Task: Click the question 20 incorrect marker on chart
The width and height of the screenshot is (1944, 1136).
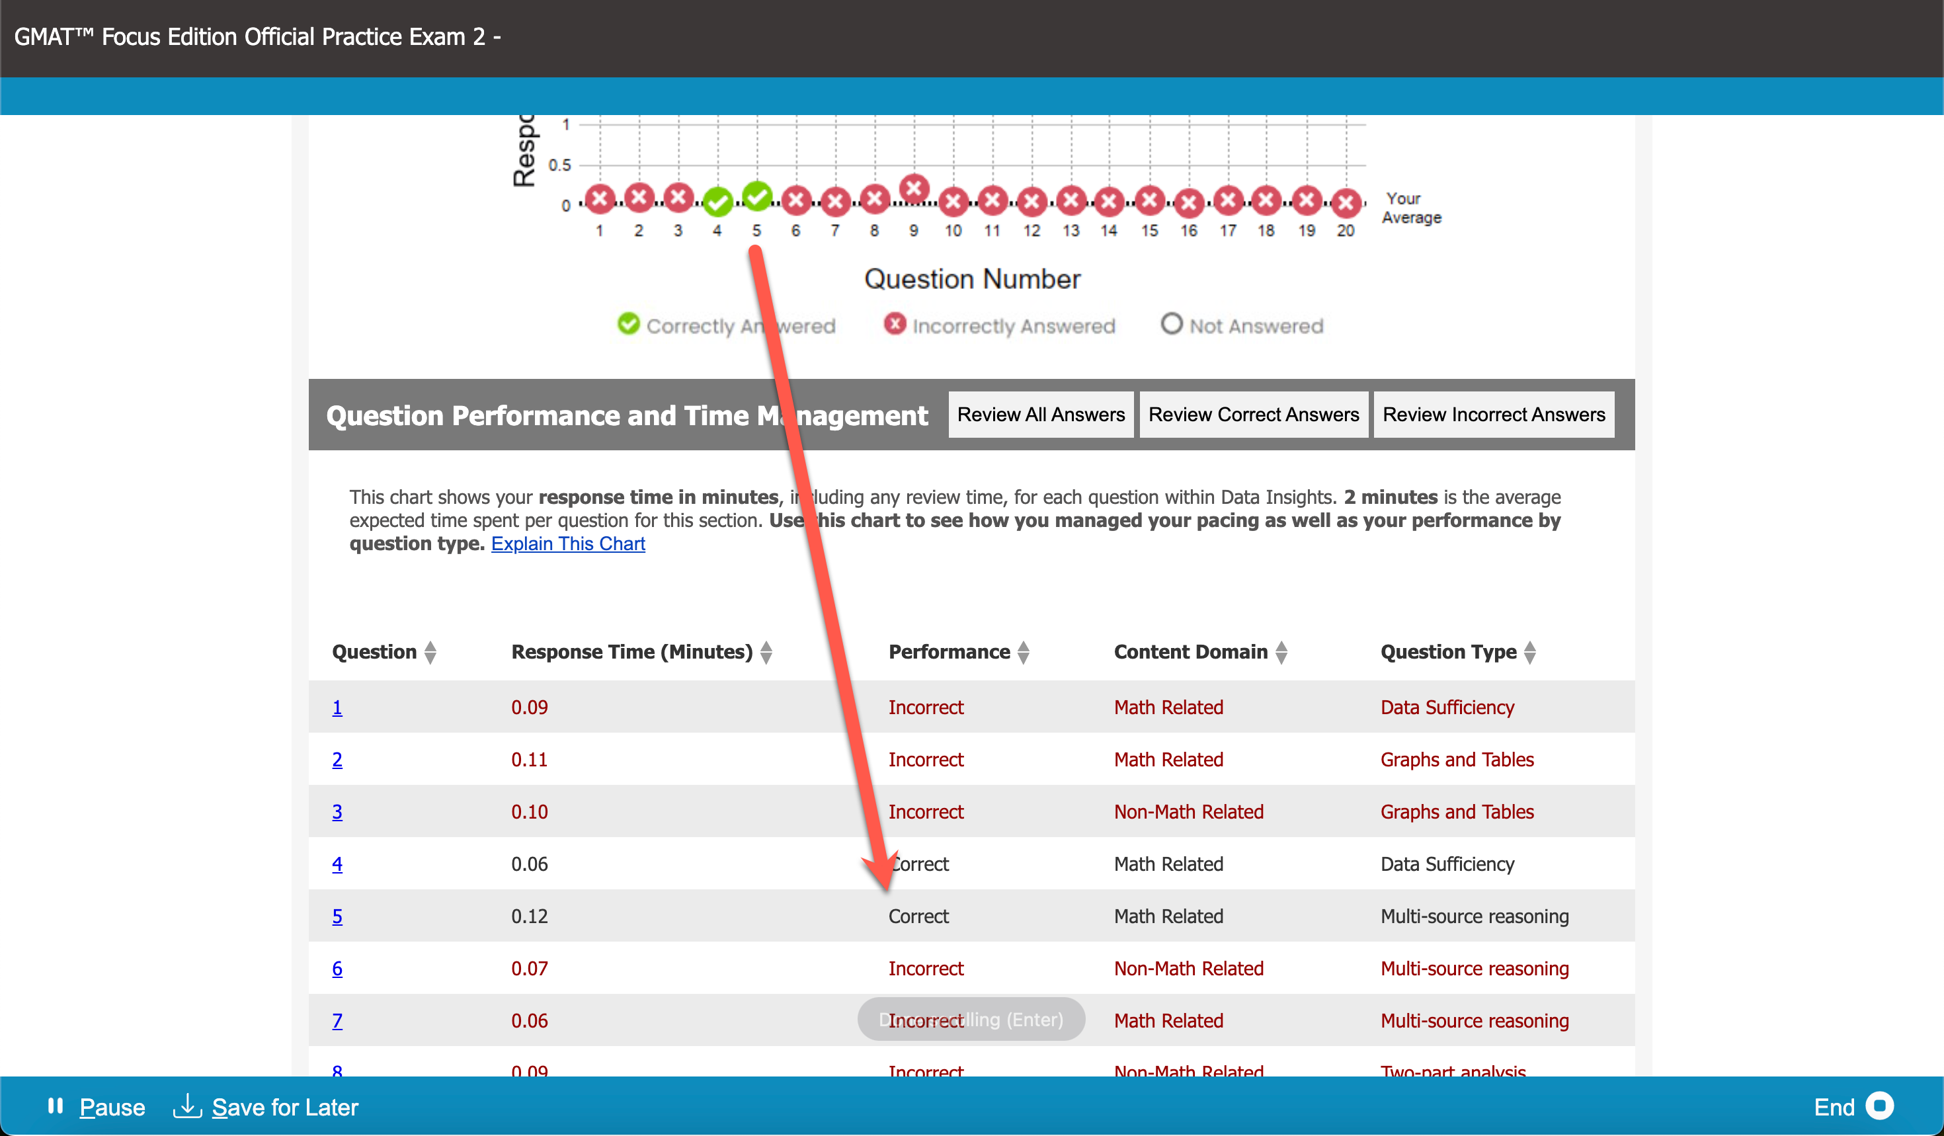Action: [x=1346, y=203]
